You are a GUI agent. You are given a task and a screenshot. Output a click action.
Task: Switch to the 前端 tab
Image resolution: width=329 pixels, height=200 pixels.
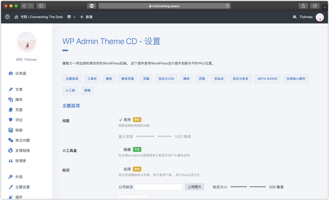[x=87, y=90]
